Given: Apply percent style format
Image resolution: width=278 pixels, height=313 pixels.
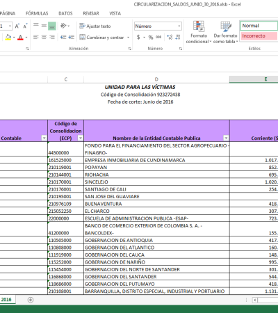Looking at the screenshot, I should pos(151,37).
